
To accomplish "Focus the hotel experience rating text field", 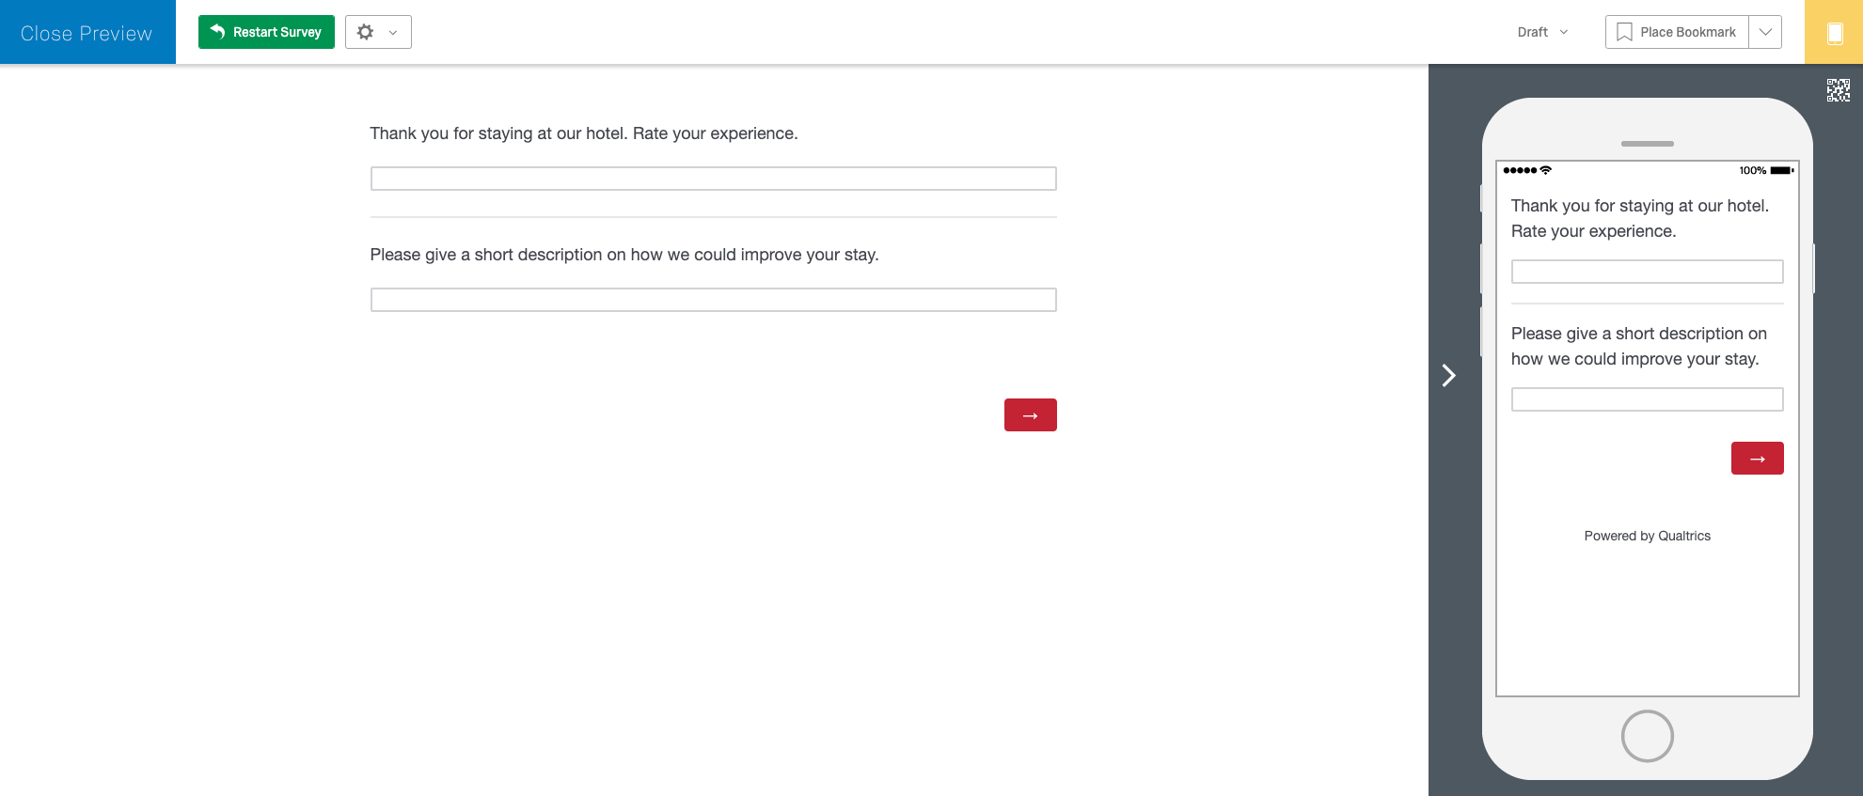I will 713,179.
